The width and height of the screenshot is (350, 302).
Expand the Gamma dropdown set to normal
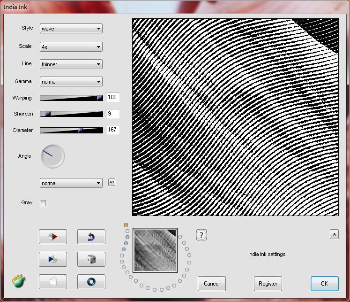coord(71,82)
